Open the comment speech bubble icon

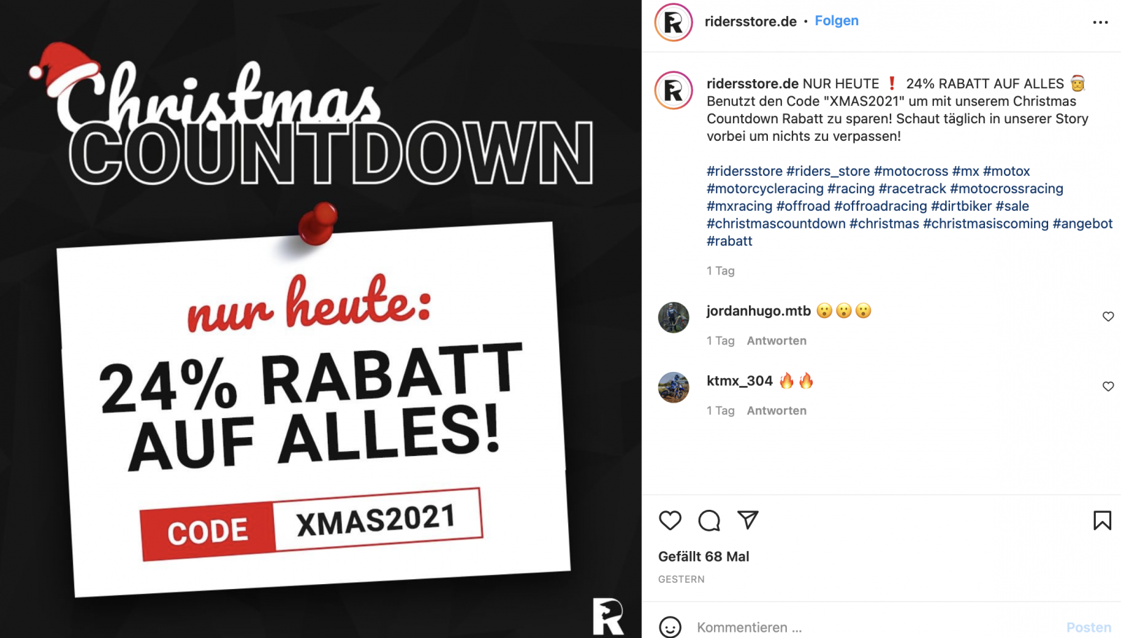[x=709, y=520]
